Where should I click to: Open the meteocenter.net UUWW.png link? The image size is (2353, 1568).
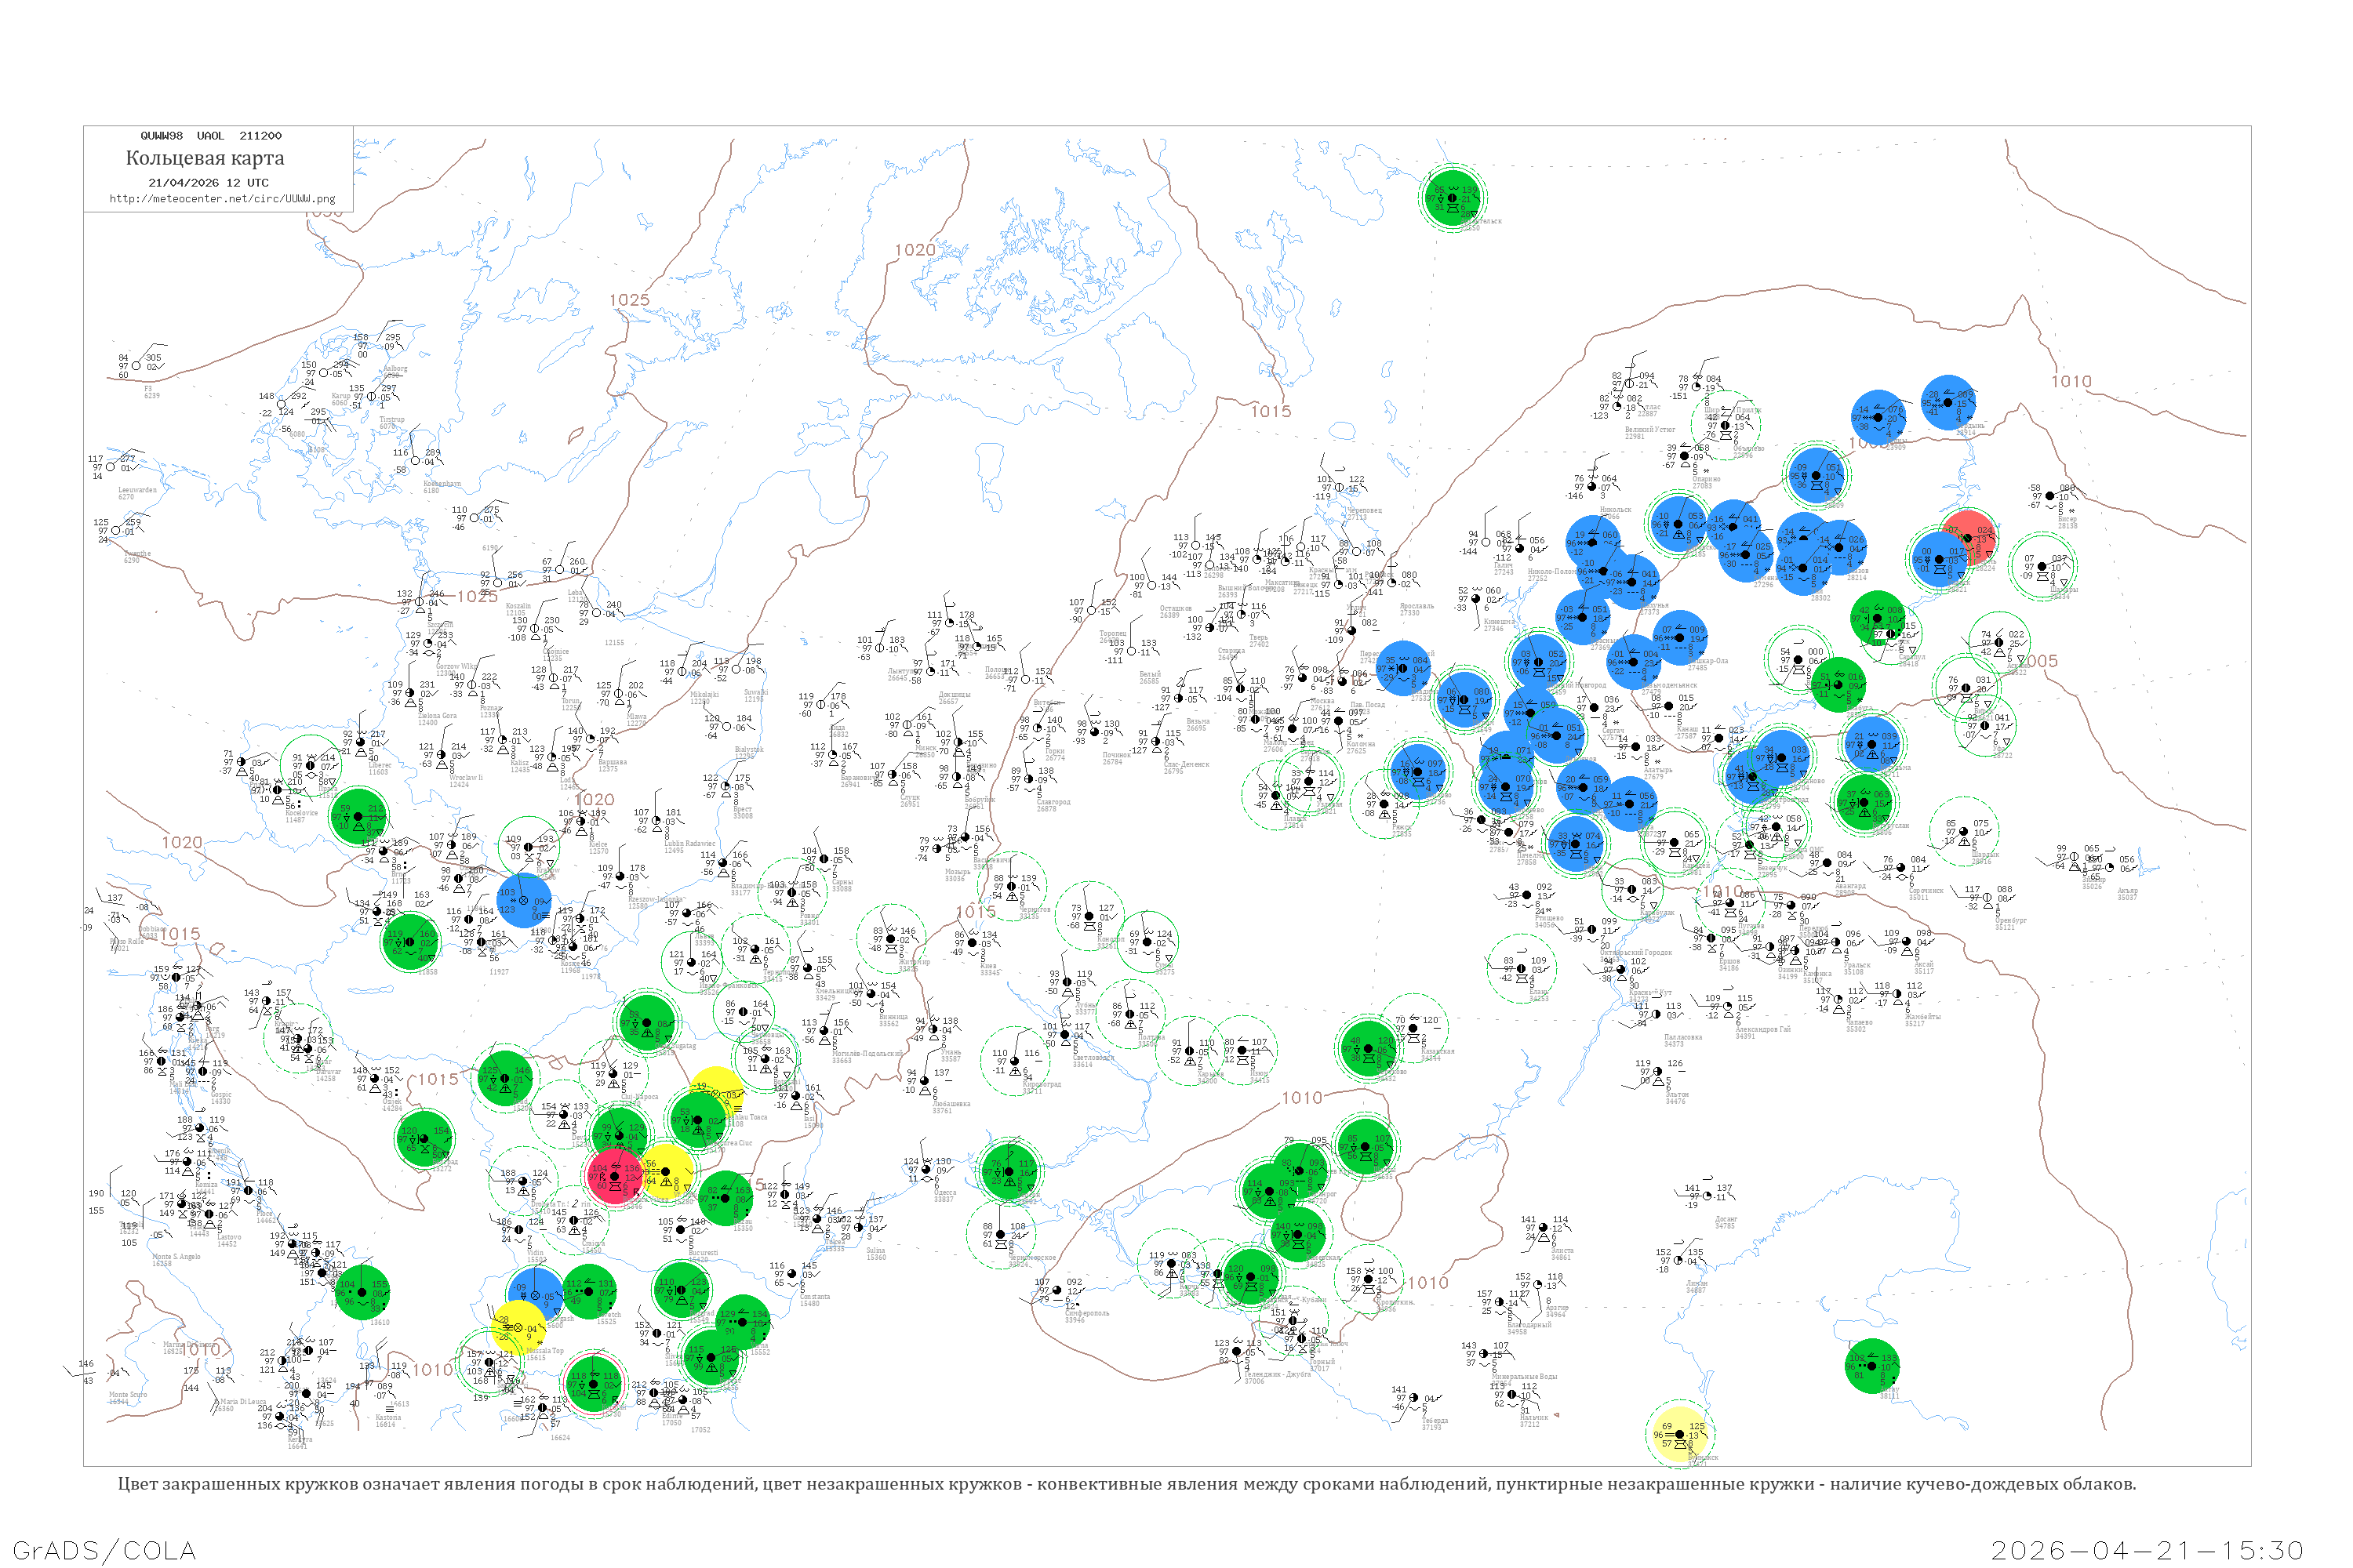click(x=222, y=199)
